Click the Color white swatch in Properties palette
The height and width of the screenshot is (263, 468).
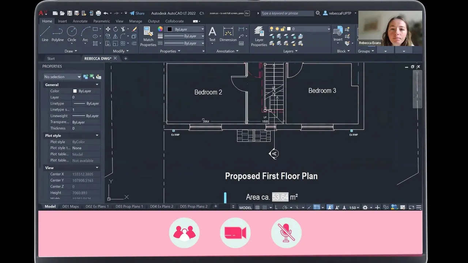[75, 91]
